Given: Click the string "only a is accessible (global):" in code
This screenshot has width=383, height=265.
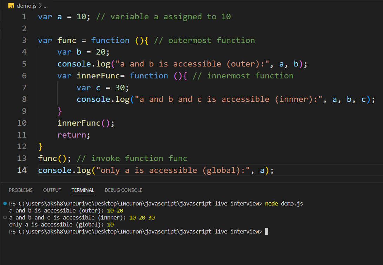Looking at the screenshot, I should [173, 170].
